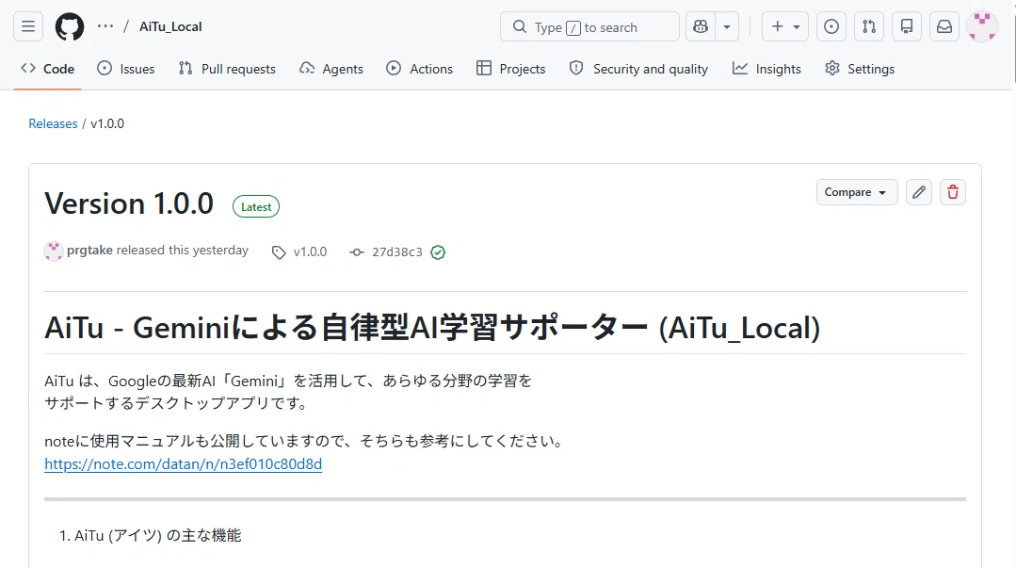Switch to the Code tab
1016x568 pixels.
tap(47, 69)
